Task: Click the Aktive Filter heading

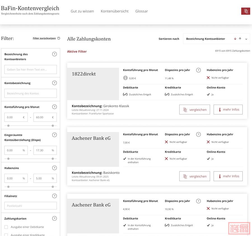Action: point(77,51)
